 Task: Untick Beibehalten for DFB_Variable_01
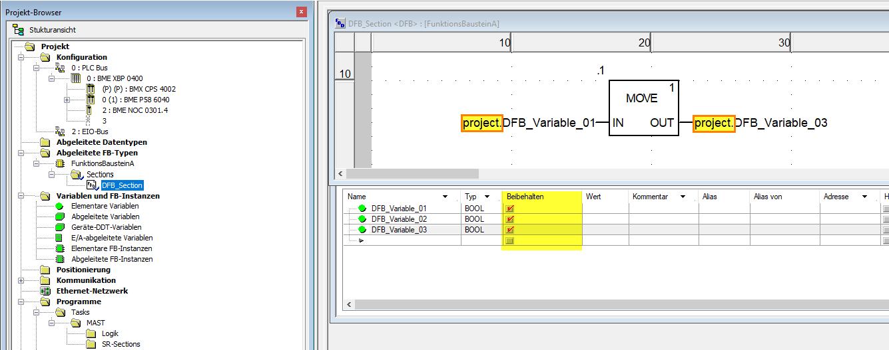point(510,209)
